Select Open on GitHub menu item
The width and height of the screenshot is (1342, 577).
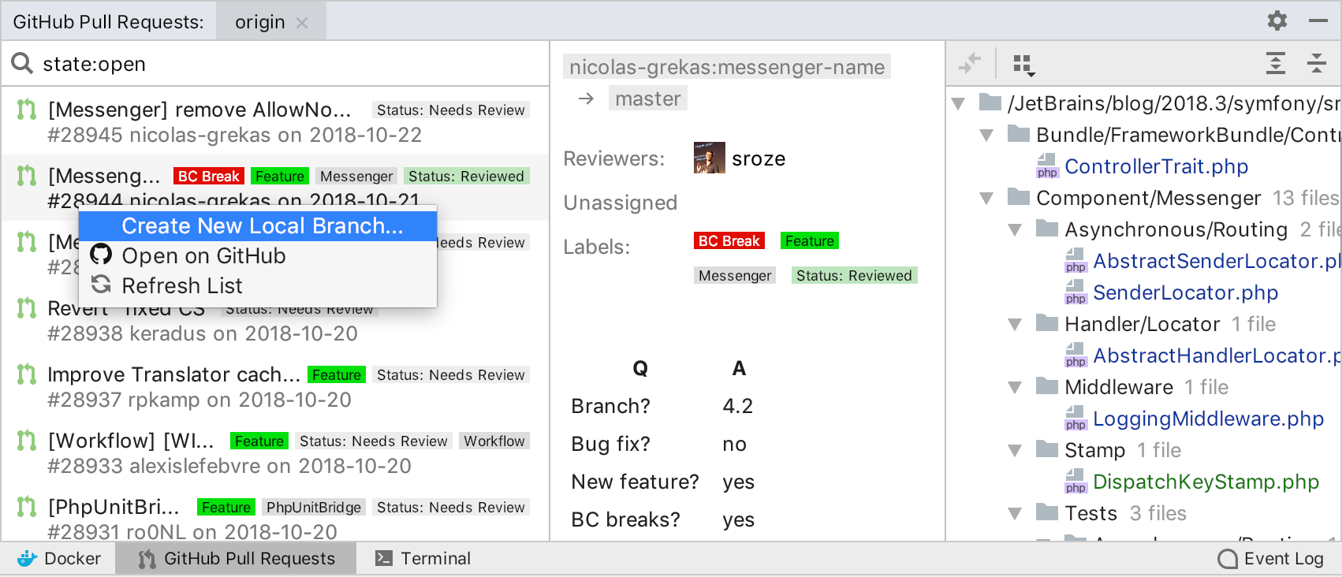pyautogui.click(x=203, y=256)
